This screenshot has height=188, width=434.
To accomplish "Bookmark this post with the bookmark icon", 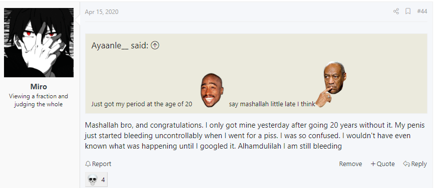I will pos(407,11).
